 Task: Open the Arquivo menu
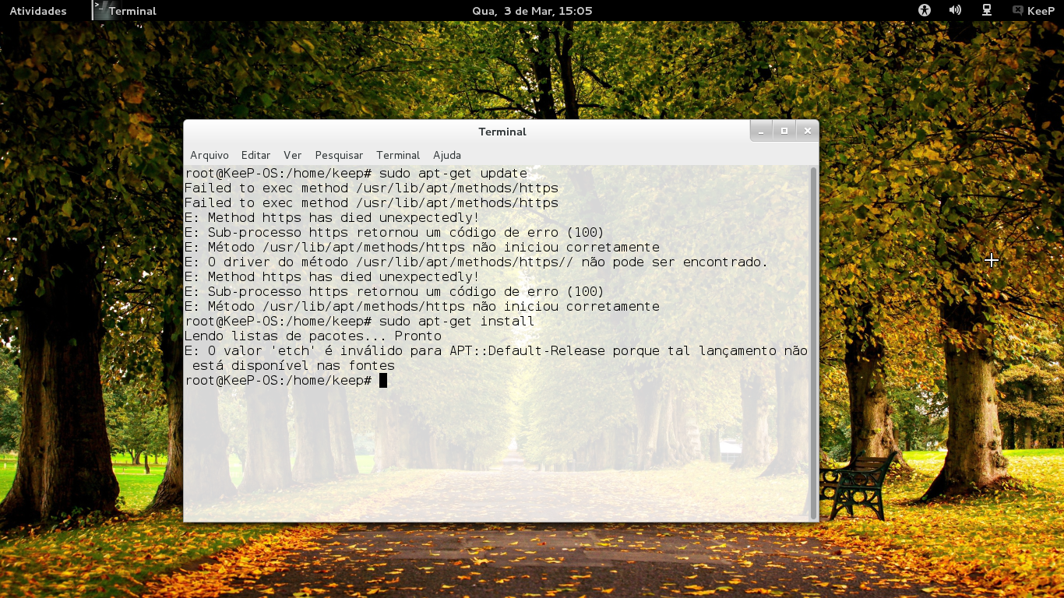[210, 155]
